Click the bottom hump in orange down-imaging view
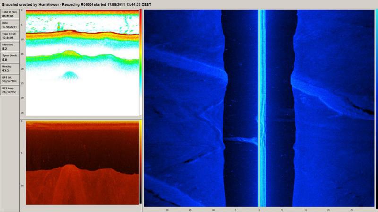This screenshot has height=212, width=378. click(70, 167)
